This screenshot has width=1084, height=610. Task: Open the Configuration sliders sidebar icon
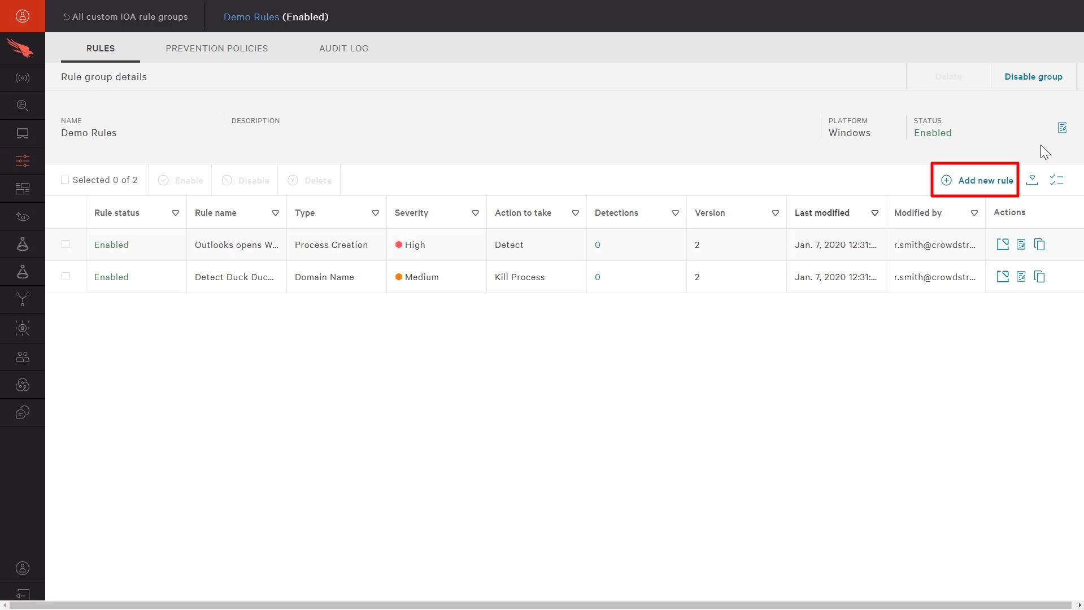[x=23, y=161]
